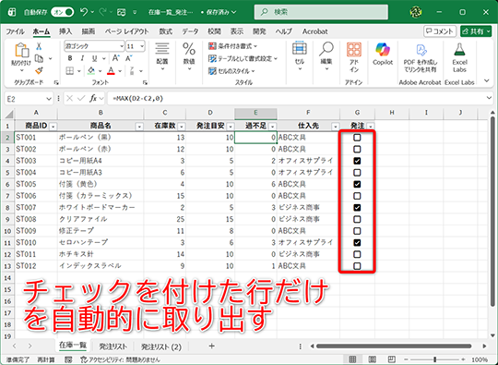Open Cell Styles (セルのスタイル)
The width and height of the screenshot is (498, 365).
pyautogui.click(x=231, y=71)
